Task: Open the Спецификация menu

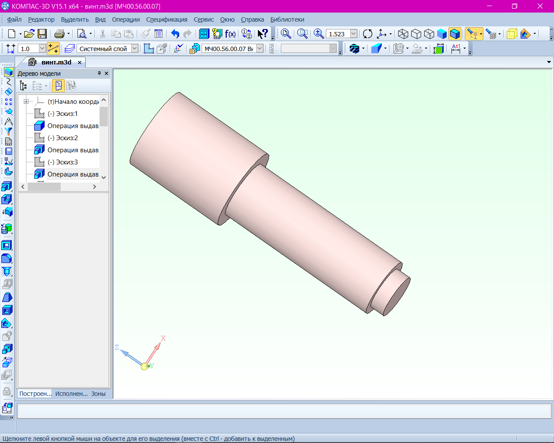Action: (167, 19)
